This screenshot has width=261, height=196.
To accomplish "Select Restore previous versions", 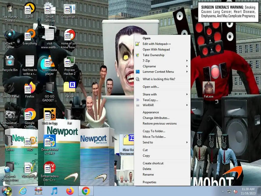I will [162, 124].
